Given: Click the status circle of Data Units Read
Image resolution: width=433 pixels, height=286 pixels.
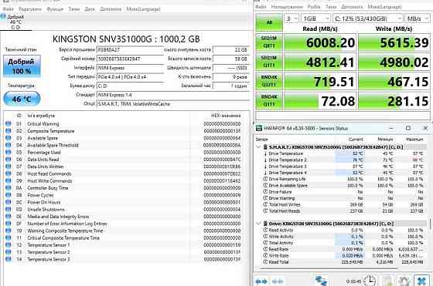Looking at the screenshot, I should click(9, 160).
